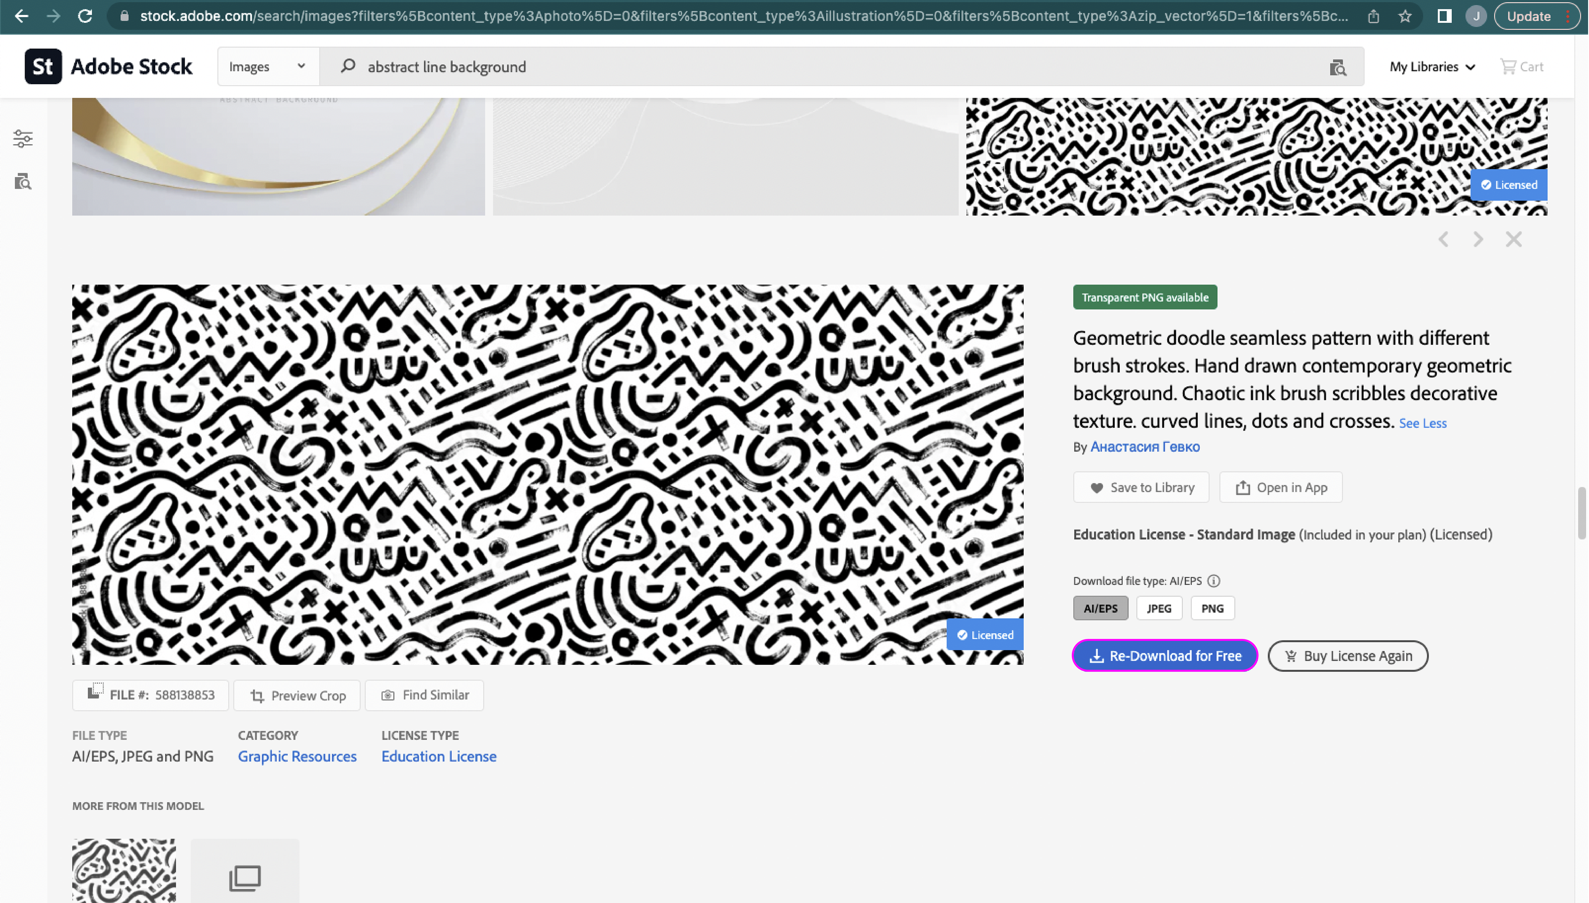Close the image detail panel
This screenshot has width=1589, height=903.
coord(1514,239)
